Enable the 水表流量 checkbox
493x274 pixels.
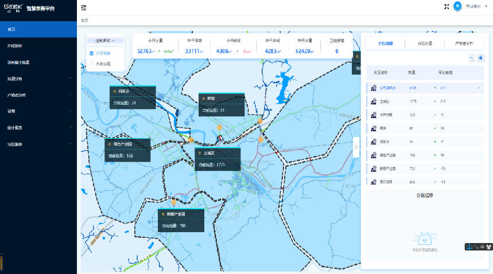(x=92, y=64)
